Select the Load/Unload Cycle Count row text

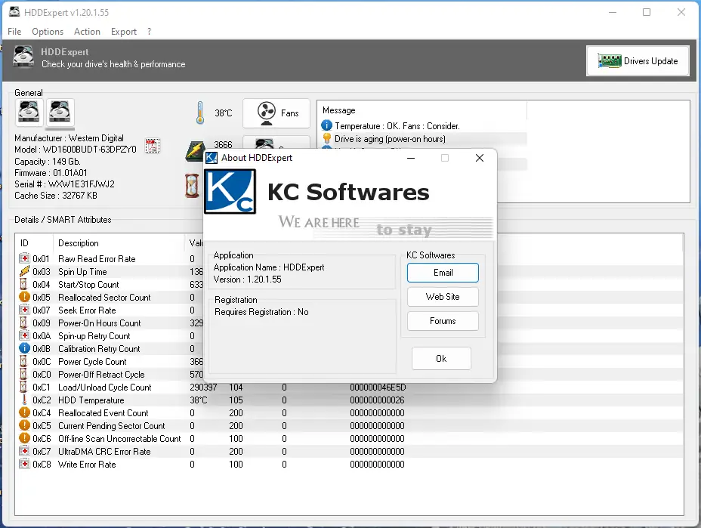(x=104, y=388)
